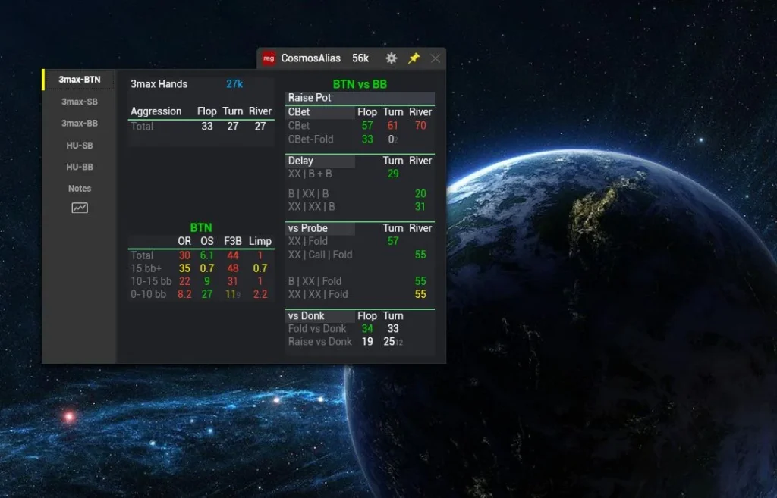This screenshot has height=498, width=777.
Task: Click the vs Probe section header
Action: tap(321, 228)
